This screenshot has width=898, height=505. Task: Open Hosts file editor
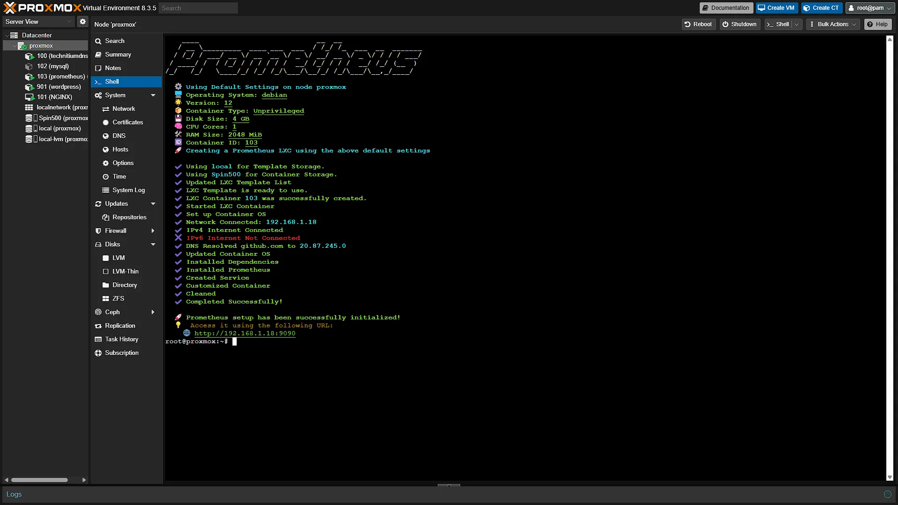pos(126,150)
